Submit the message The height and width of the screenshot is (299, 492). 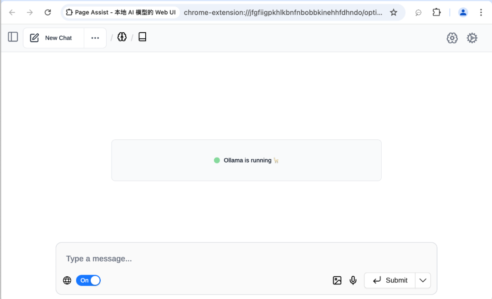pos(389,280)
